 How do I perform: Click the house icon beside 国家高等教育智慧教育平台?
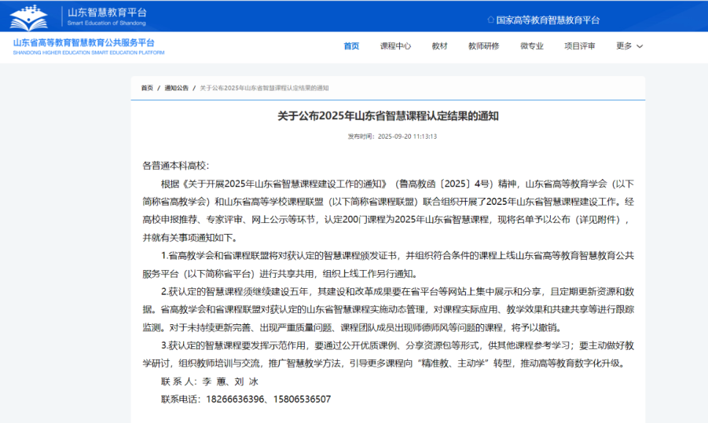point(491,20)
